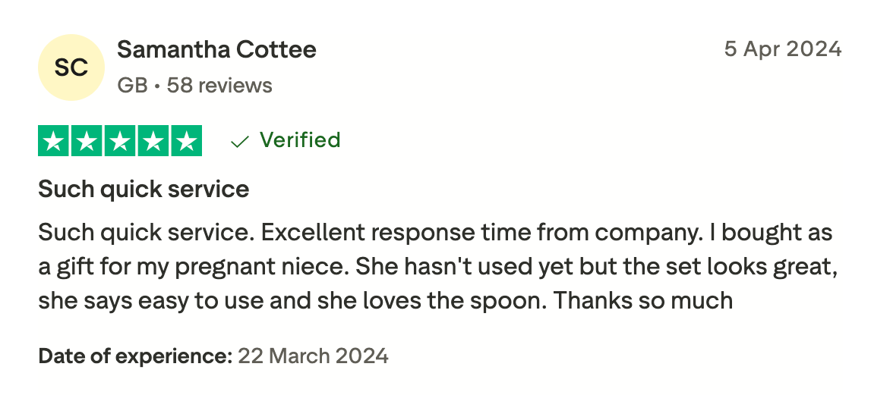Click the 'gift for my pregnant niece' line
Image resolution: width=871 pixels, height=395 pixels.
[194, 266]
